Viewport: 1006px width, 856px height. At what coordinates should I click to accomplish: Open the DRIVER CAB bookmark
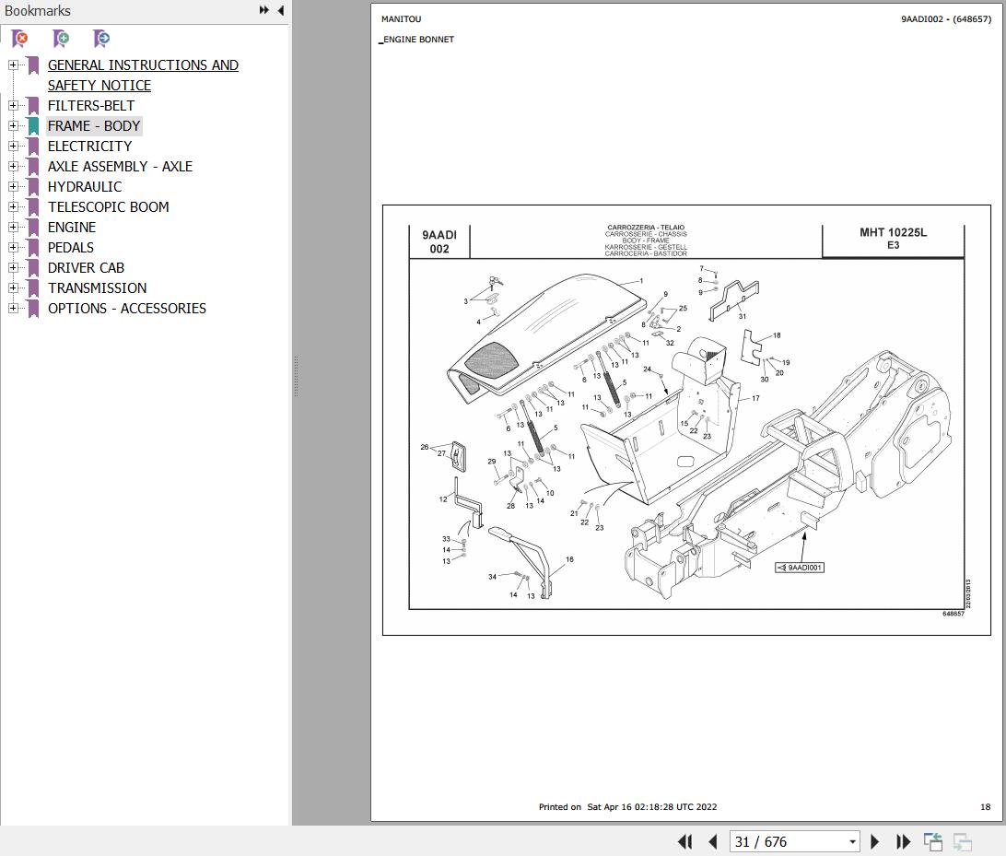86,267
